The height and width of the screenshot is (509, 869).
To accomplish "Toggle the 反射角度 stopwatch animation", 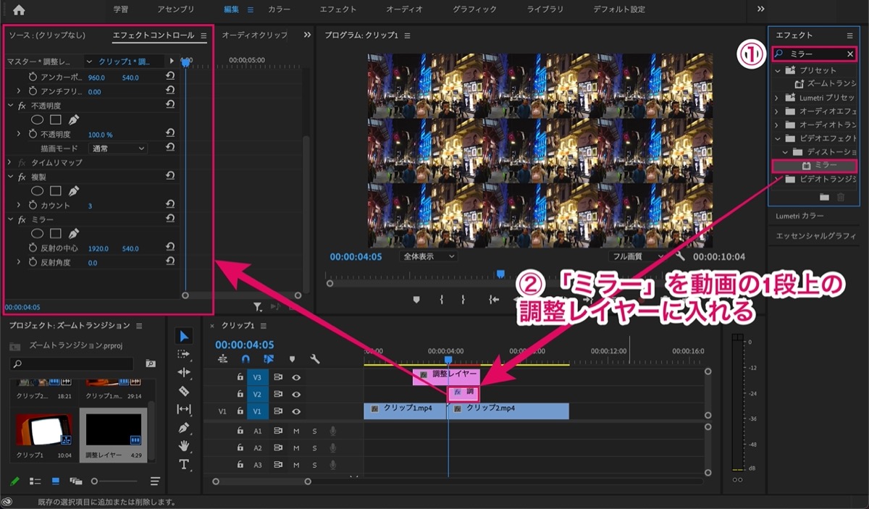I will pyautogui.click(x=32, y=262).
